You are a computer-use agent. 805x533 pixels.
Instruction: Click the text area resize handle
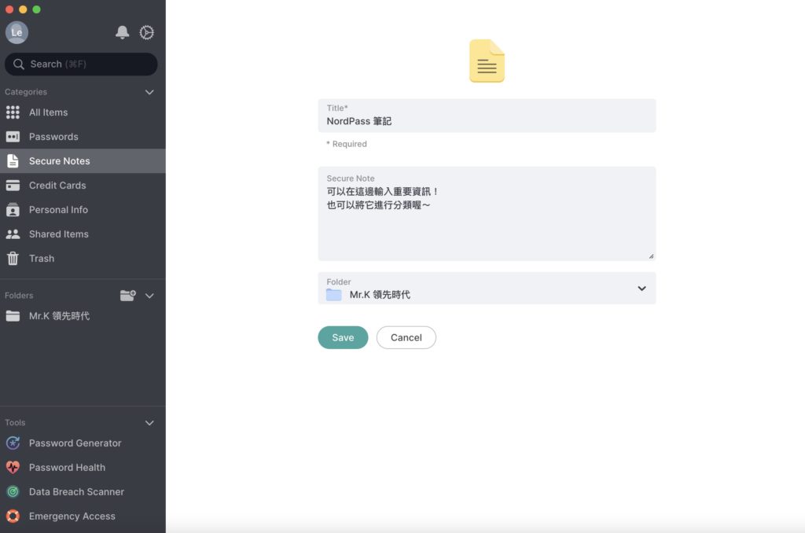point(651,255)
